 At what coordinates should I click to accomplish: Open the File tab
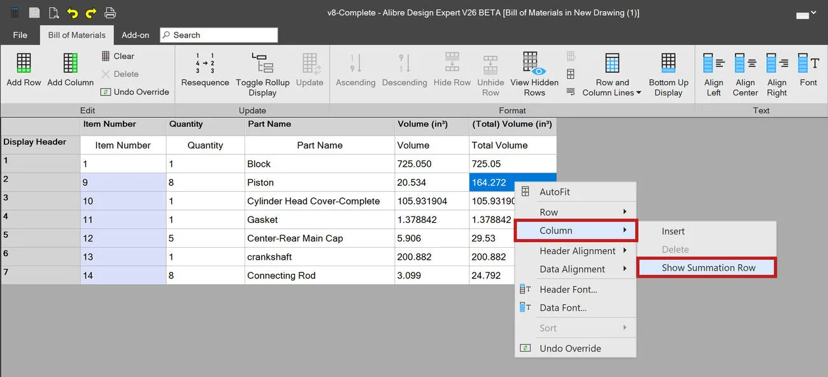click(20, 35)
